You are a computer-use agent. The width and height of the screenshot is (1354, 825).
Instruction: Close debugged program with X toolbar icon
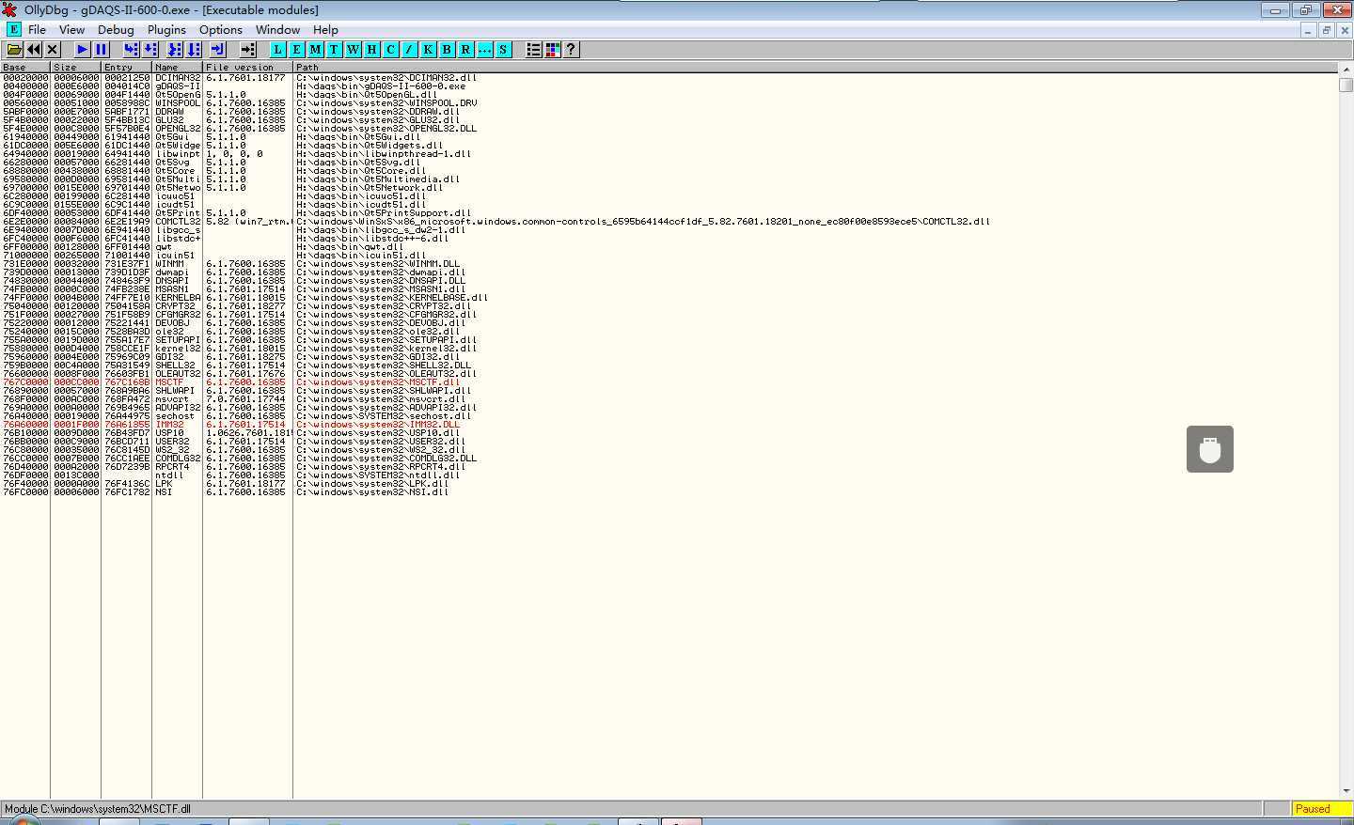[53, 49]
